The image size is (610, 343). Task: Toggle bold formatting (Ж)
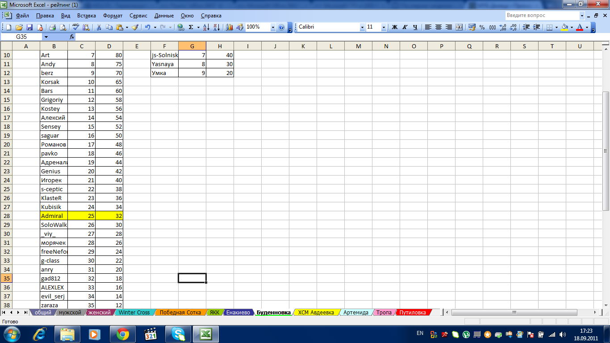tap(394, 27)
